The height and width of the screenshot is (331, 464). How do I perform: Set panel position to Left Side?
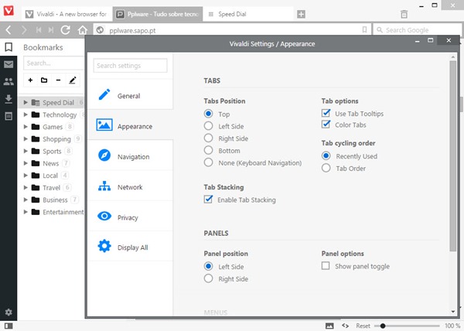208,266
